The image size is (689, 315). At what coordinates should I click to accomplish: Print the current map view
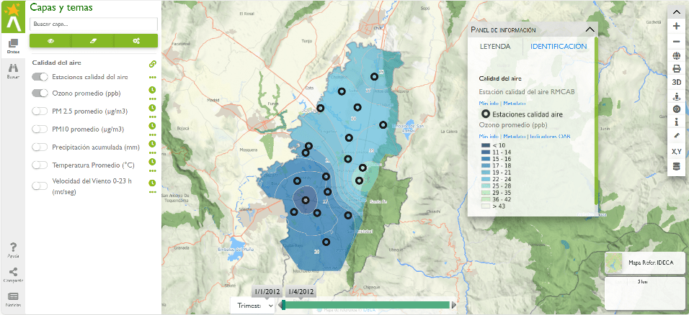pos(676,69)
